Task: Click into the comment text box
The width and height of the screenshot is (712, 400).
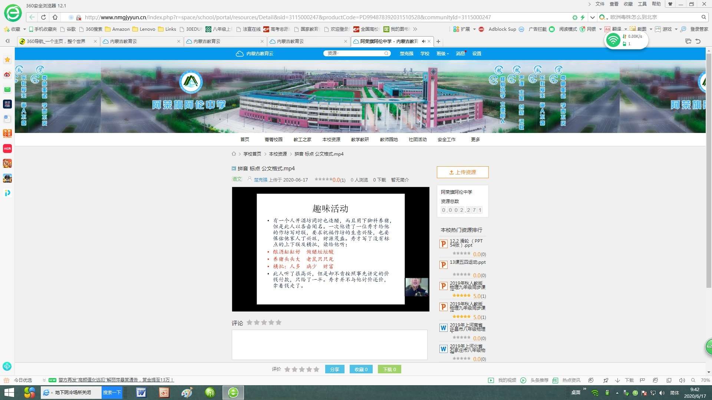Action: click(329, 344)
